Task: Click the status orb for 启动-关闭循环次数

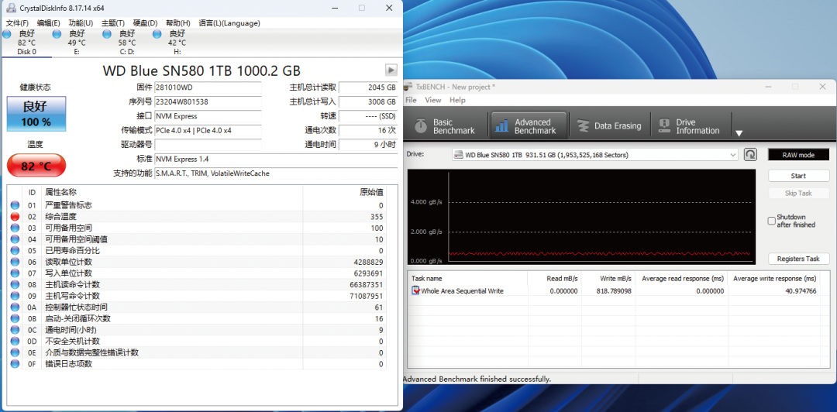Action: tap(15, 318)
